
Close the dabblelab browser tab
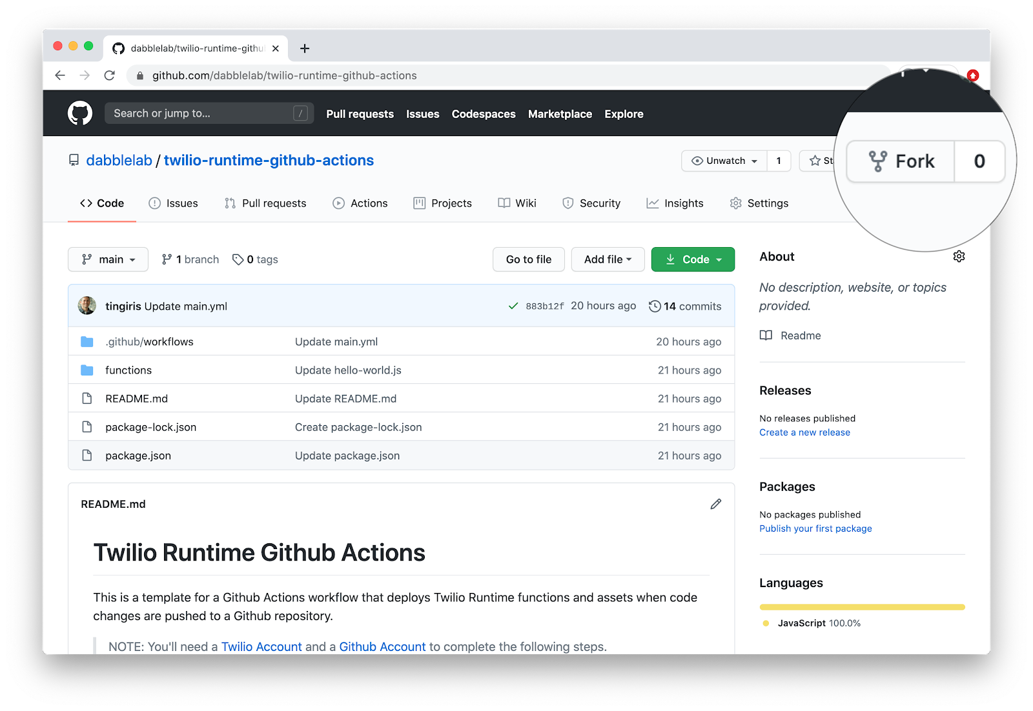point(276,48)
